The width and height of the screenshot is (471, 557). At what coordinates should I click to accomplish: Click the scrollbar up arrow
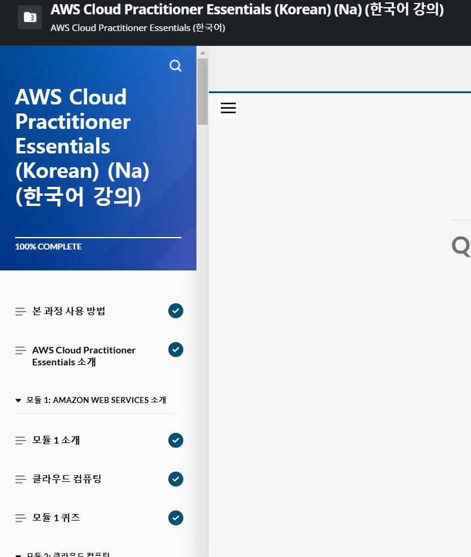pos(202,53)
